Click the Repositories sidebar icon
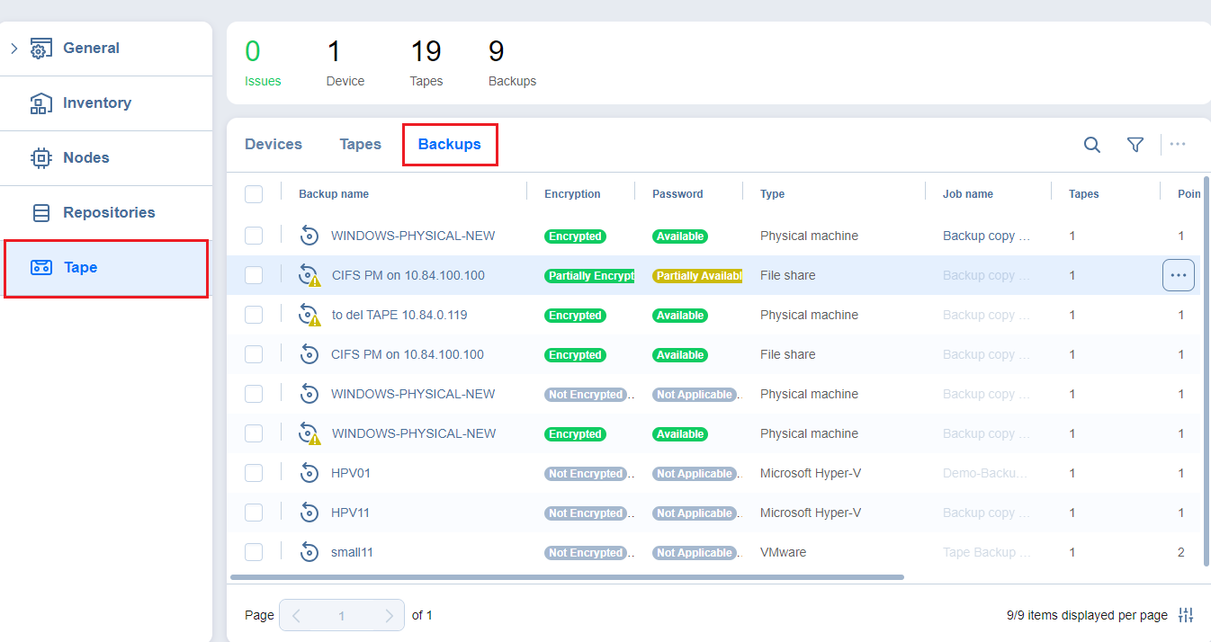 click(41, 213)
